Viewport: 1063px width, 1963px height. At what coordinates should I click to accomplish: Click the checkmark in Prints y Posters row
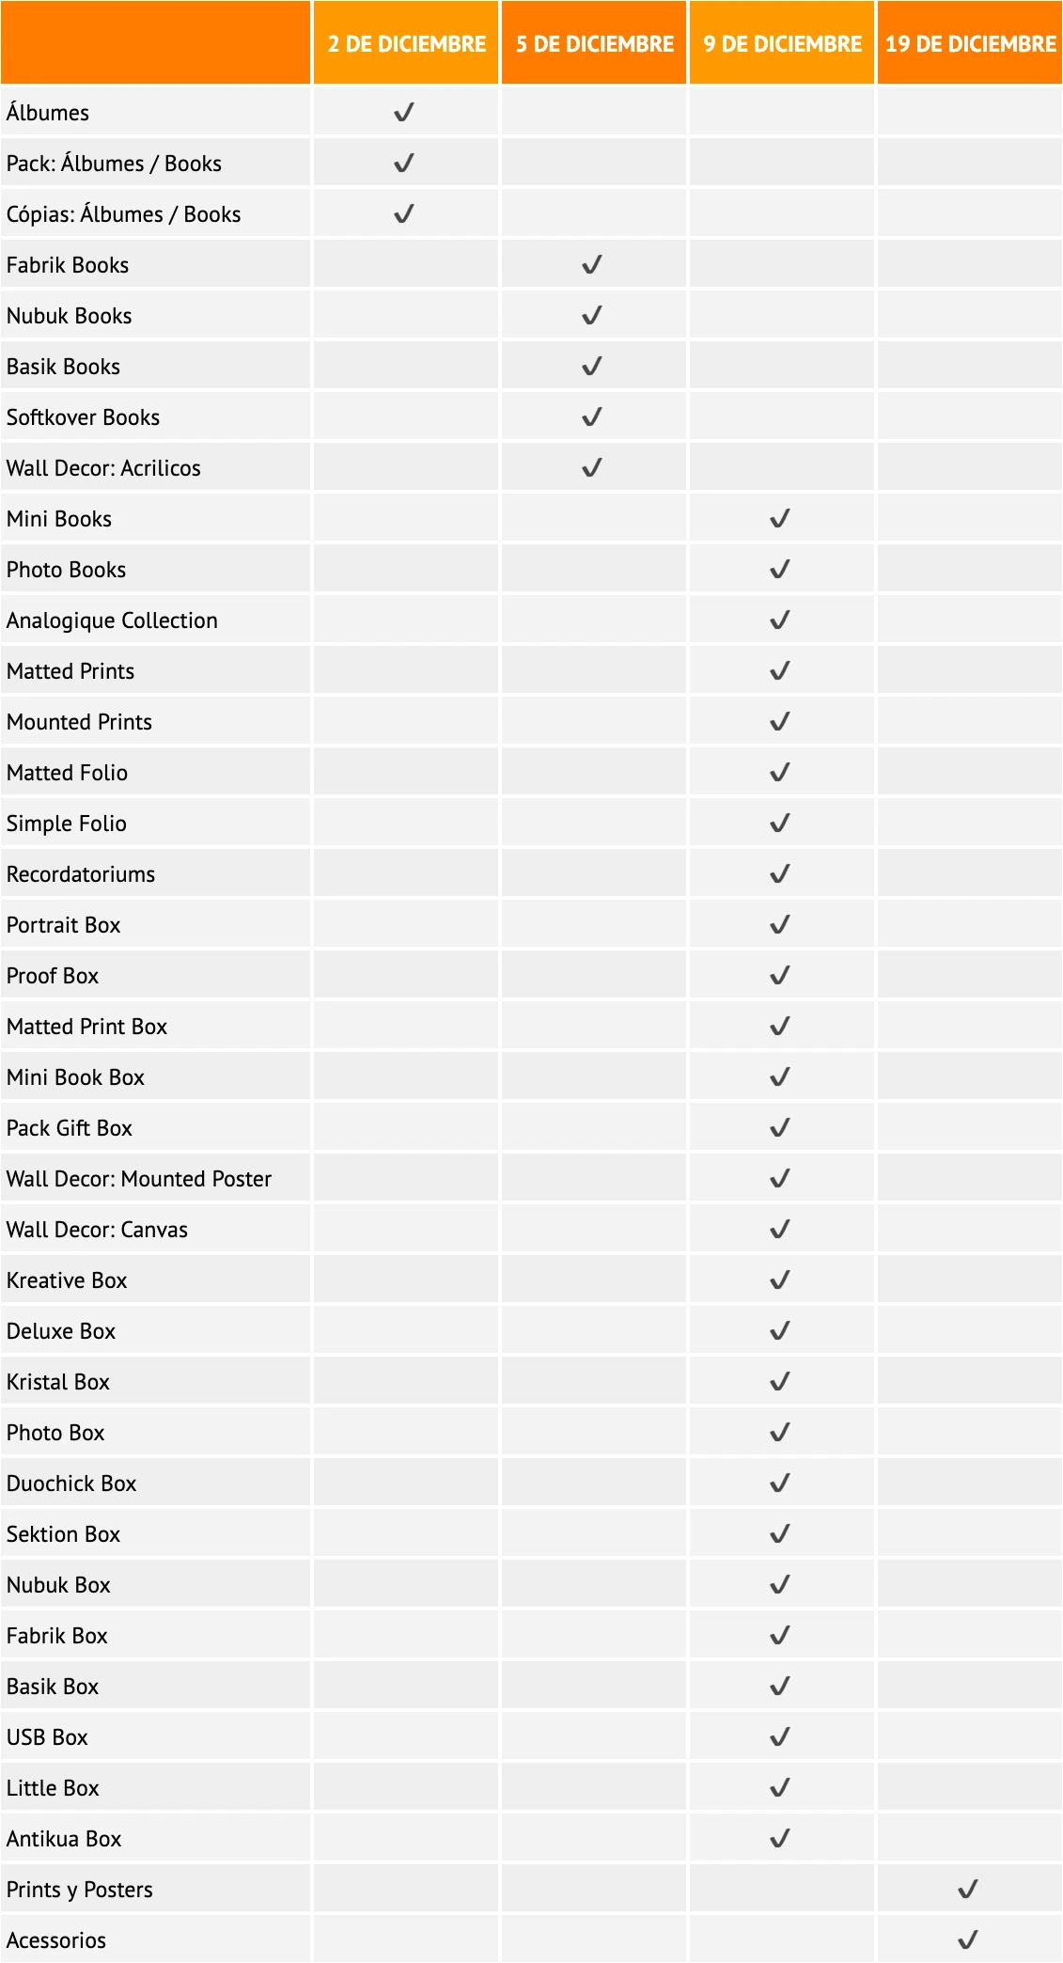point(968,1890)
